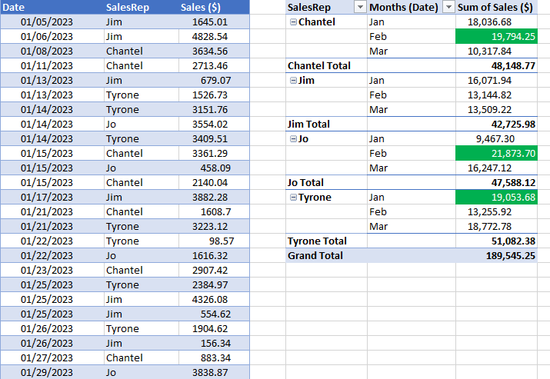Image resolution: width=550 pixels, height=379 pixels.
Task: Select the Sales ($) column header
Action: click(214, 7)
